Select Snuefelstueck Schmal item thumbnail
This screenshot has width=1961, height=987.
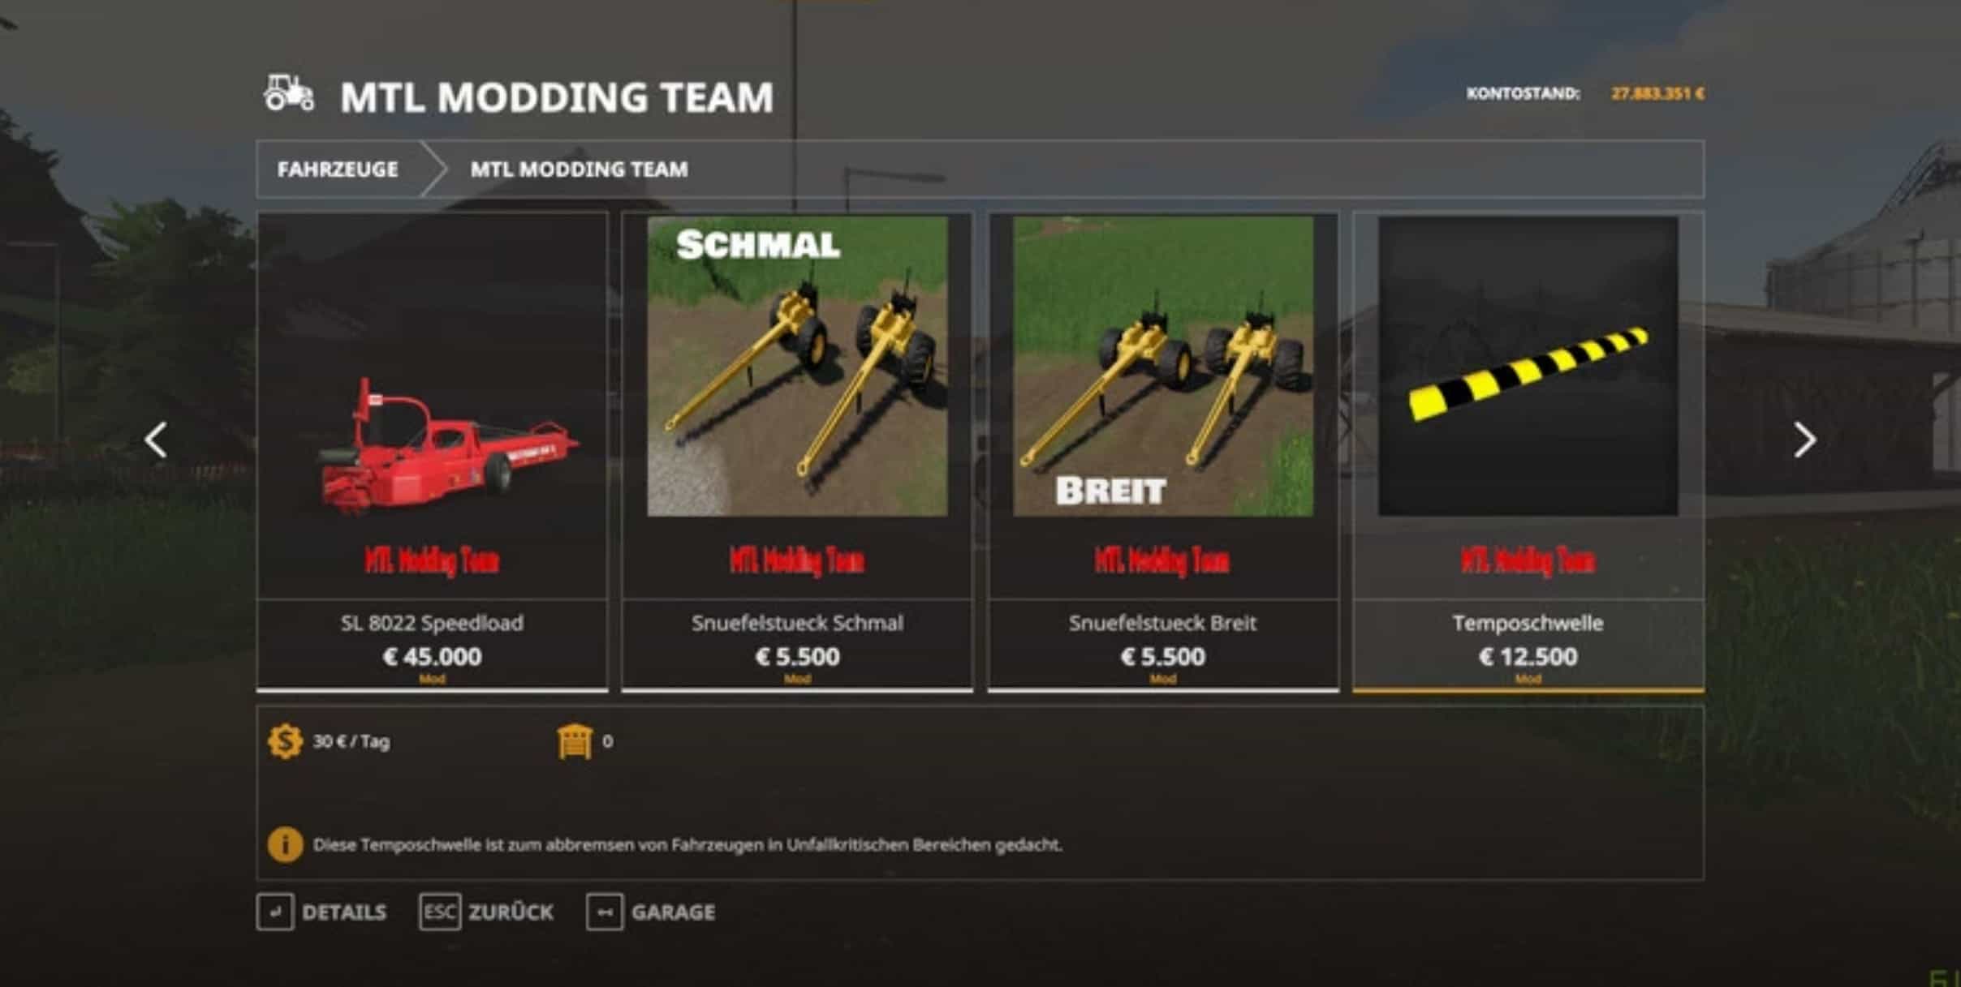[x=797, y=366]
